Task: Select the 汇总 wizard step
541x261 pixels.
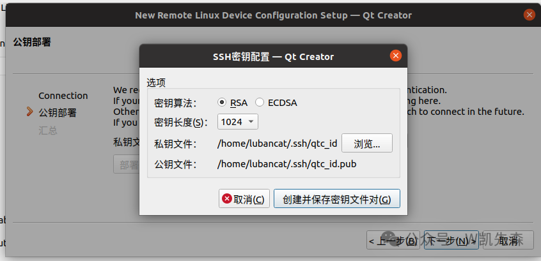Action: click(x=47, y=130)
